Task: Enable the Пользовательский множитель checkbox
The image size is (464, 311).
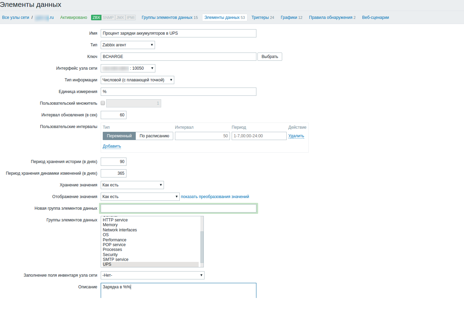Action: point(103,103)
